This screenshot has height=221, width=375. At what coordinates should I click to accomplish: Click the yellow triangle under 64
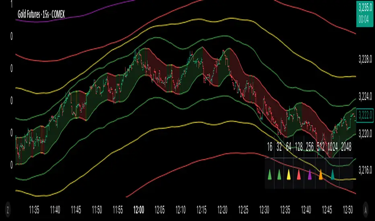click(288, 174)
